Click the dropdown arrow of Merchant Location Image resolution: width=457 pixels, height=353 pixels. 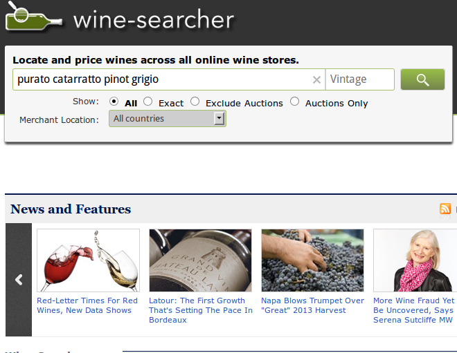[x=219, y=119]
